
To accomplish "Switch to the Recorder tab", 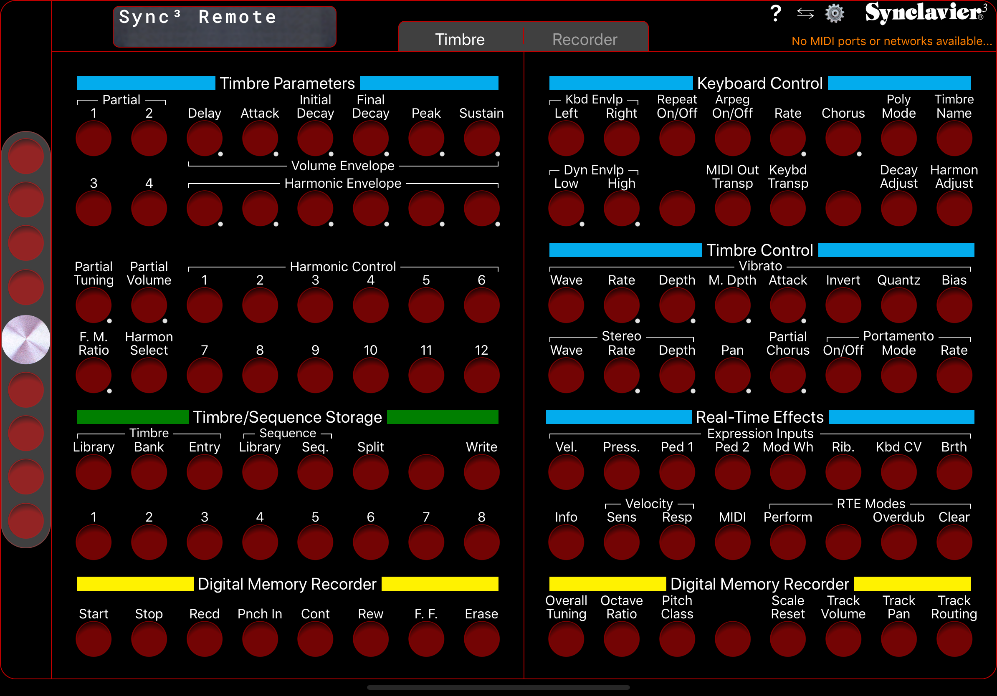I will coord(585,39).
